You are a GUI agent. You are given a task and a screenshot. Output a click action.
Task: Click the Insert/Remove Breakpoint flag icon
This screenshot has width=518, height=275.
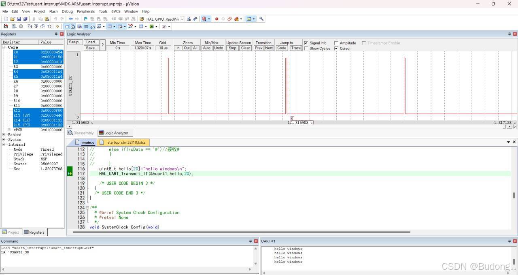tap(85, 19)
